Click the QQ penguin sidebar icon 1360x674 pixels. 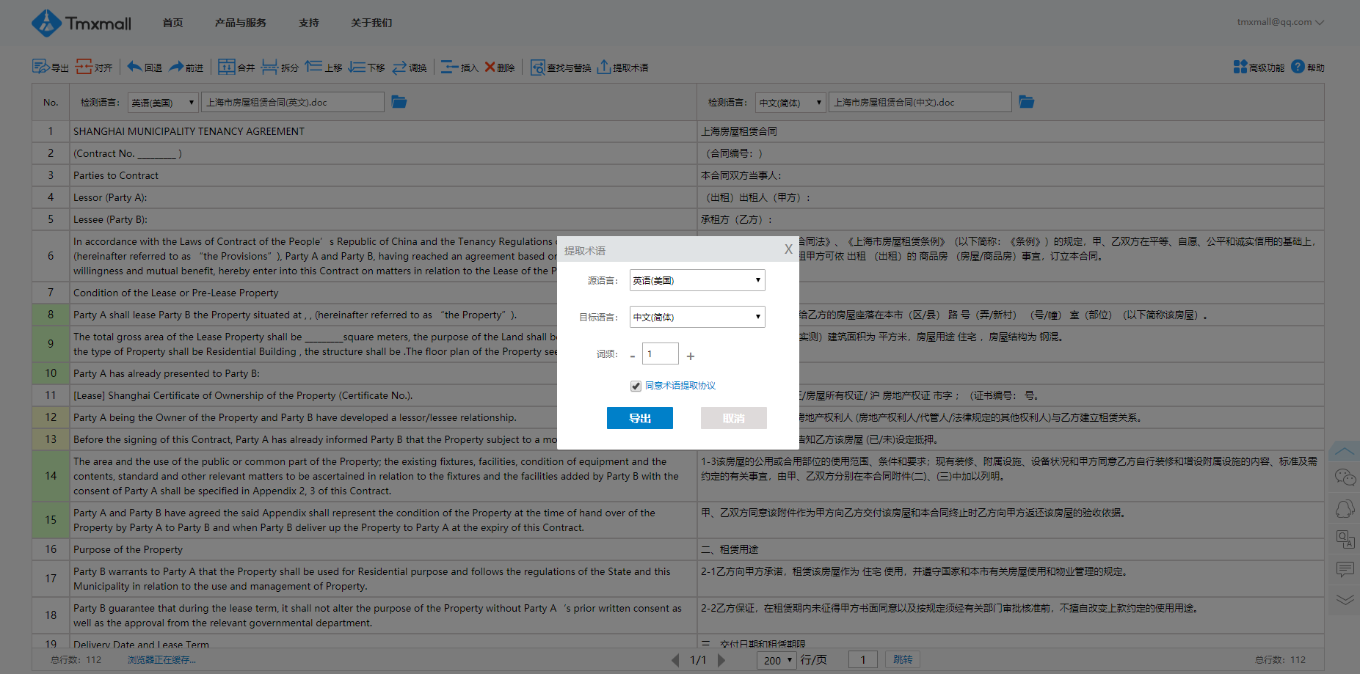[1345, 508]
